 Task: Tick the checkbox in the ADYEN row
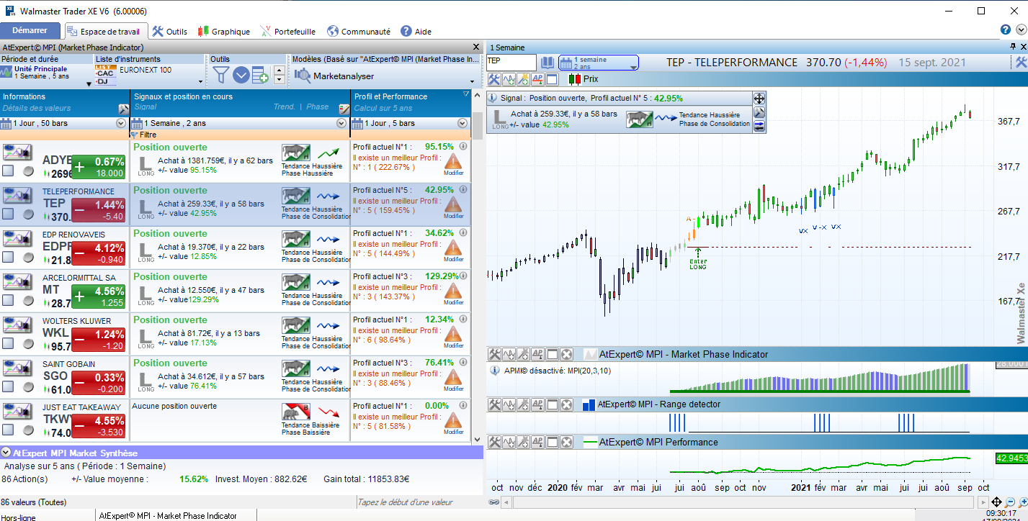tap(7, 171)
